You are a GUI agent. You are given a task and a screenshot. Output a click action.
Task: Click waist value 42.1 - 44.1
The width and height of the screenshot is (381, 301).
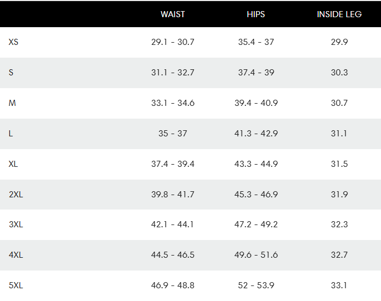[x=173, y=225]
